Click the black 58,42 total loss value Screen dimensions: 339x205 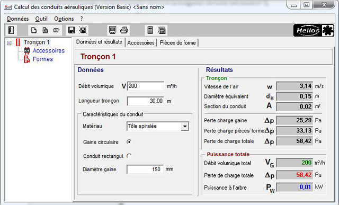point(295,141)
